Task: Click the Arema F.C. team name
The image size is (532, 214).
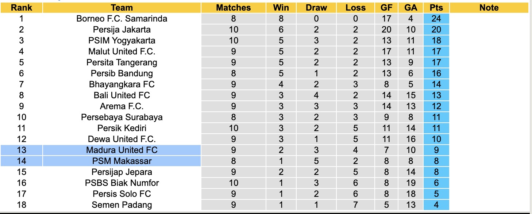Action: pyautogui.click(x=122, y=106)
